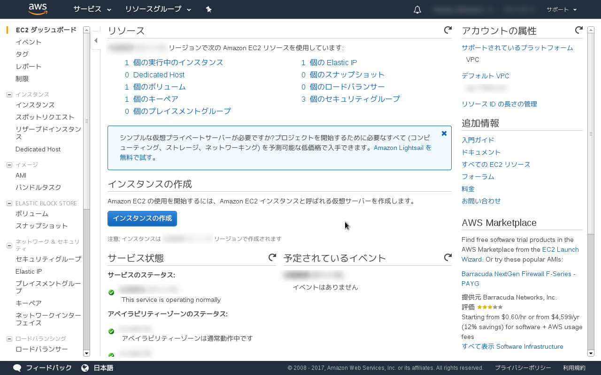
Task: Open ボリューム in the sidebar
Action: click(x=32, y=214)
